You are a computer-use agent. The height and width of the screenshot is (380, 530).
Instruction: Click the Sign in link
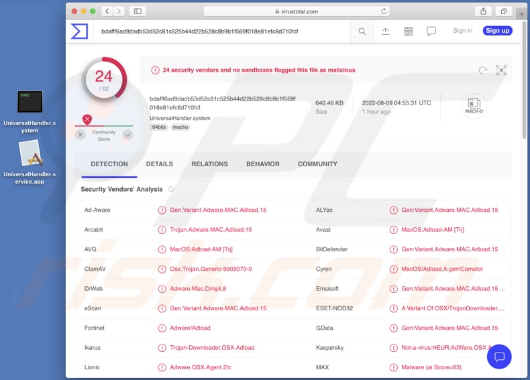[463, 31]
